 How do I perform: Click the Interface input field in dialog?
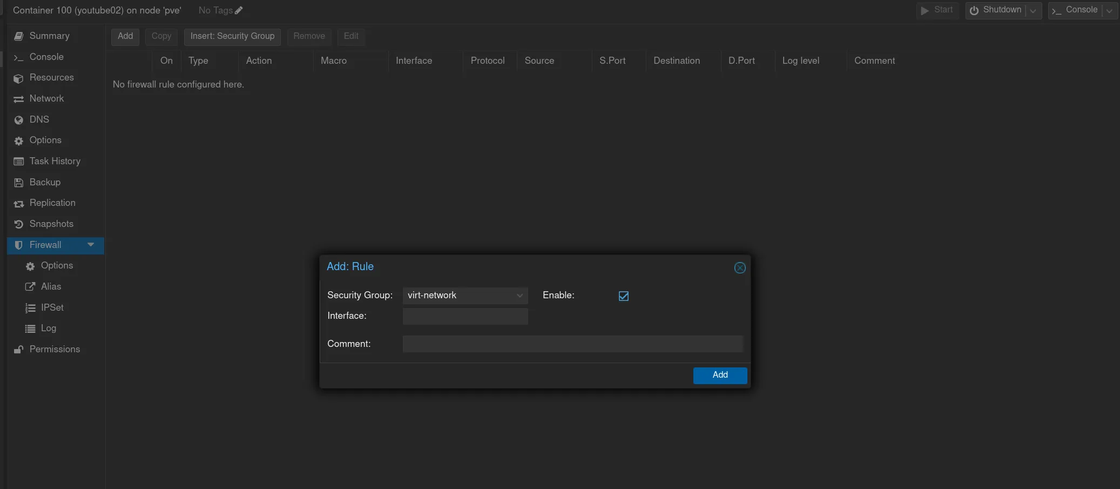point(465,316)
